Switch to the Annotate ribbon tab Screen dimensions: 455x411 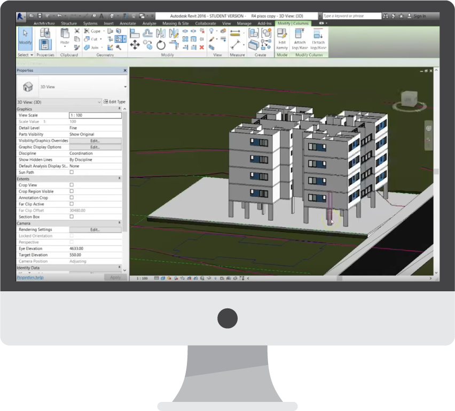[x=128, y=23]
